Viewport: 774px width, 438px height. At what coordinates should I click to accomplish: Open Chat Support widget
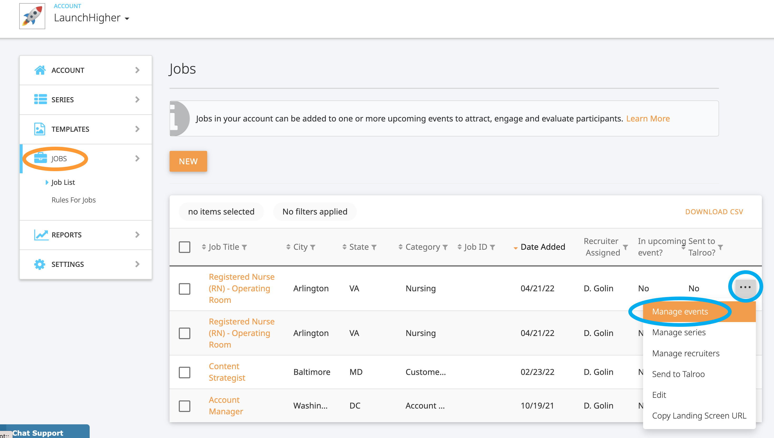click(45, 432)
